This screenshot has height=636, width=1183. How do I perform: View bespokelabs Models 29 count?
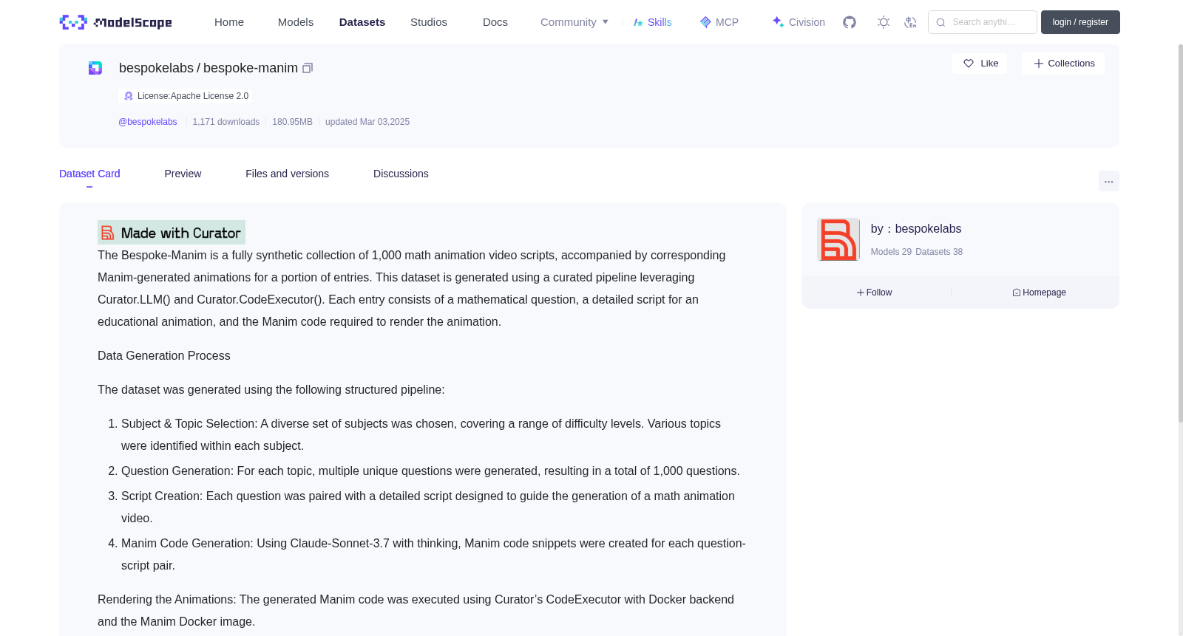[891, 252]
